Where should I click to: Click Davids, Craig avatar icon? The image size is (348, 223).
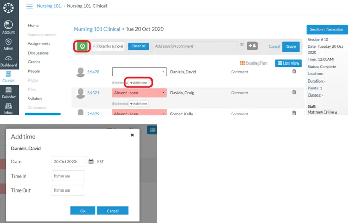[80, 93]
